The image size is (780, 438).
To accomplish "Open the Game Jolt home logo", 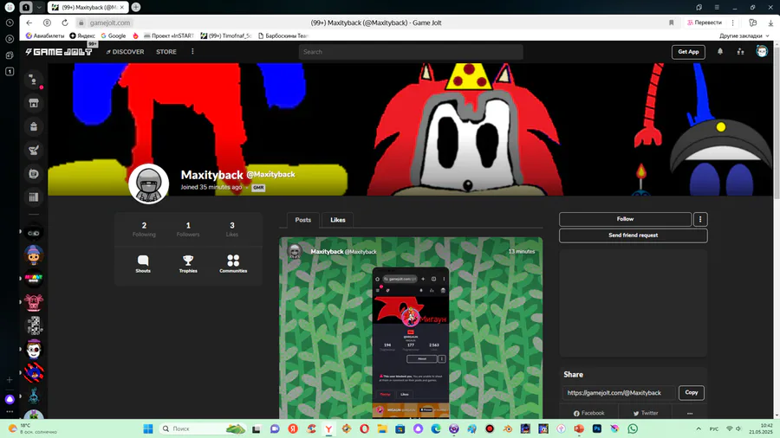I will 59,52.
